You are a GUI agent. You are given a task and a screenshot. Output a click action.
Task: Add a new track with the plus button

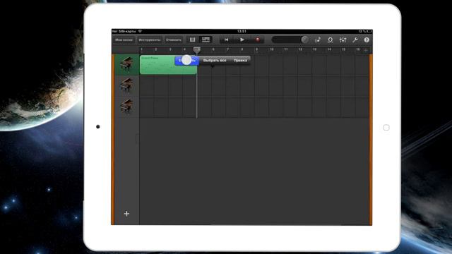(x=126, y=214)
